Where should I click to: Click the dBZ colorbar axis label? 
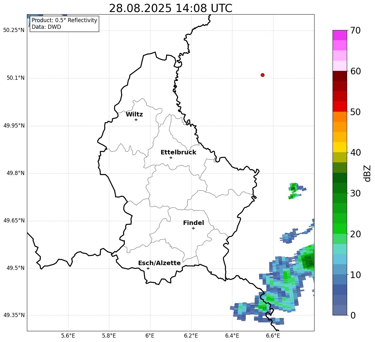[368, 173]
